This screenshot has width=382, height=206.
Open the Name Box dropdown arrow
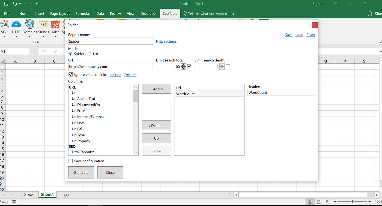coord(27,51)
